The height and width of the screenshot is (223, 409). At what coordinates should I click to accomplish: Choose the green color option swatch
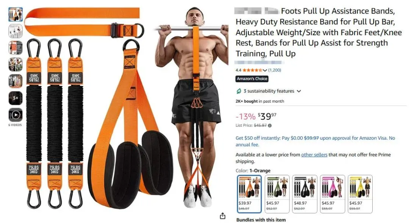(x=277, y=194)
